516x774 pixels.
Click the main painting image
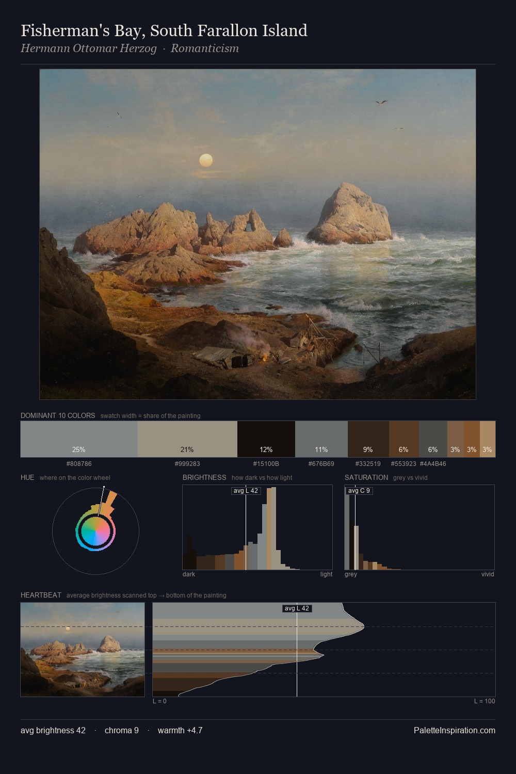click(x=257, y=234)
